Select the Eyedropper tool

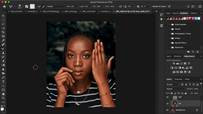click(x=3, y=41)
